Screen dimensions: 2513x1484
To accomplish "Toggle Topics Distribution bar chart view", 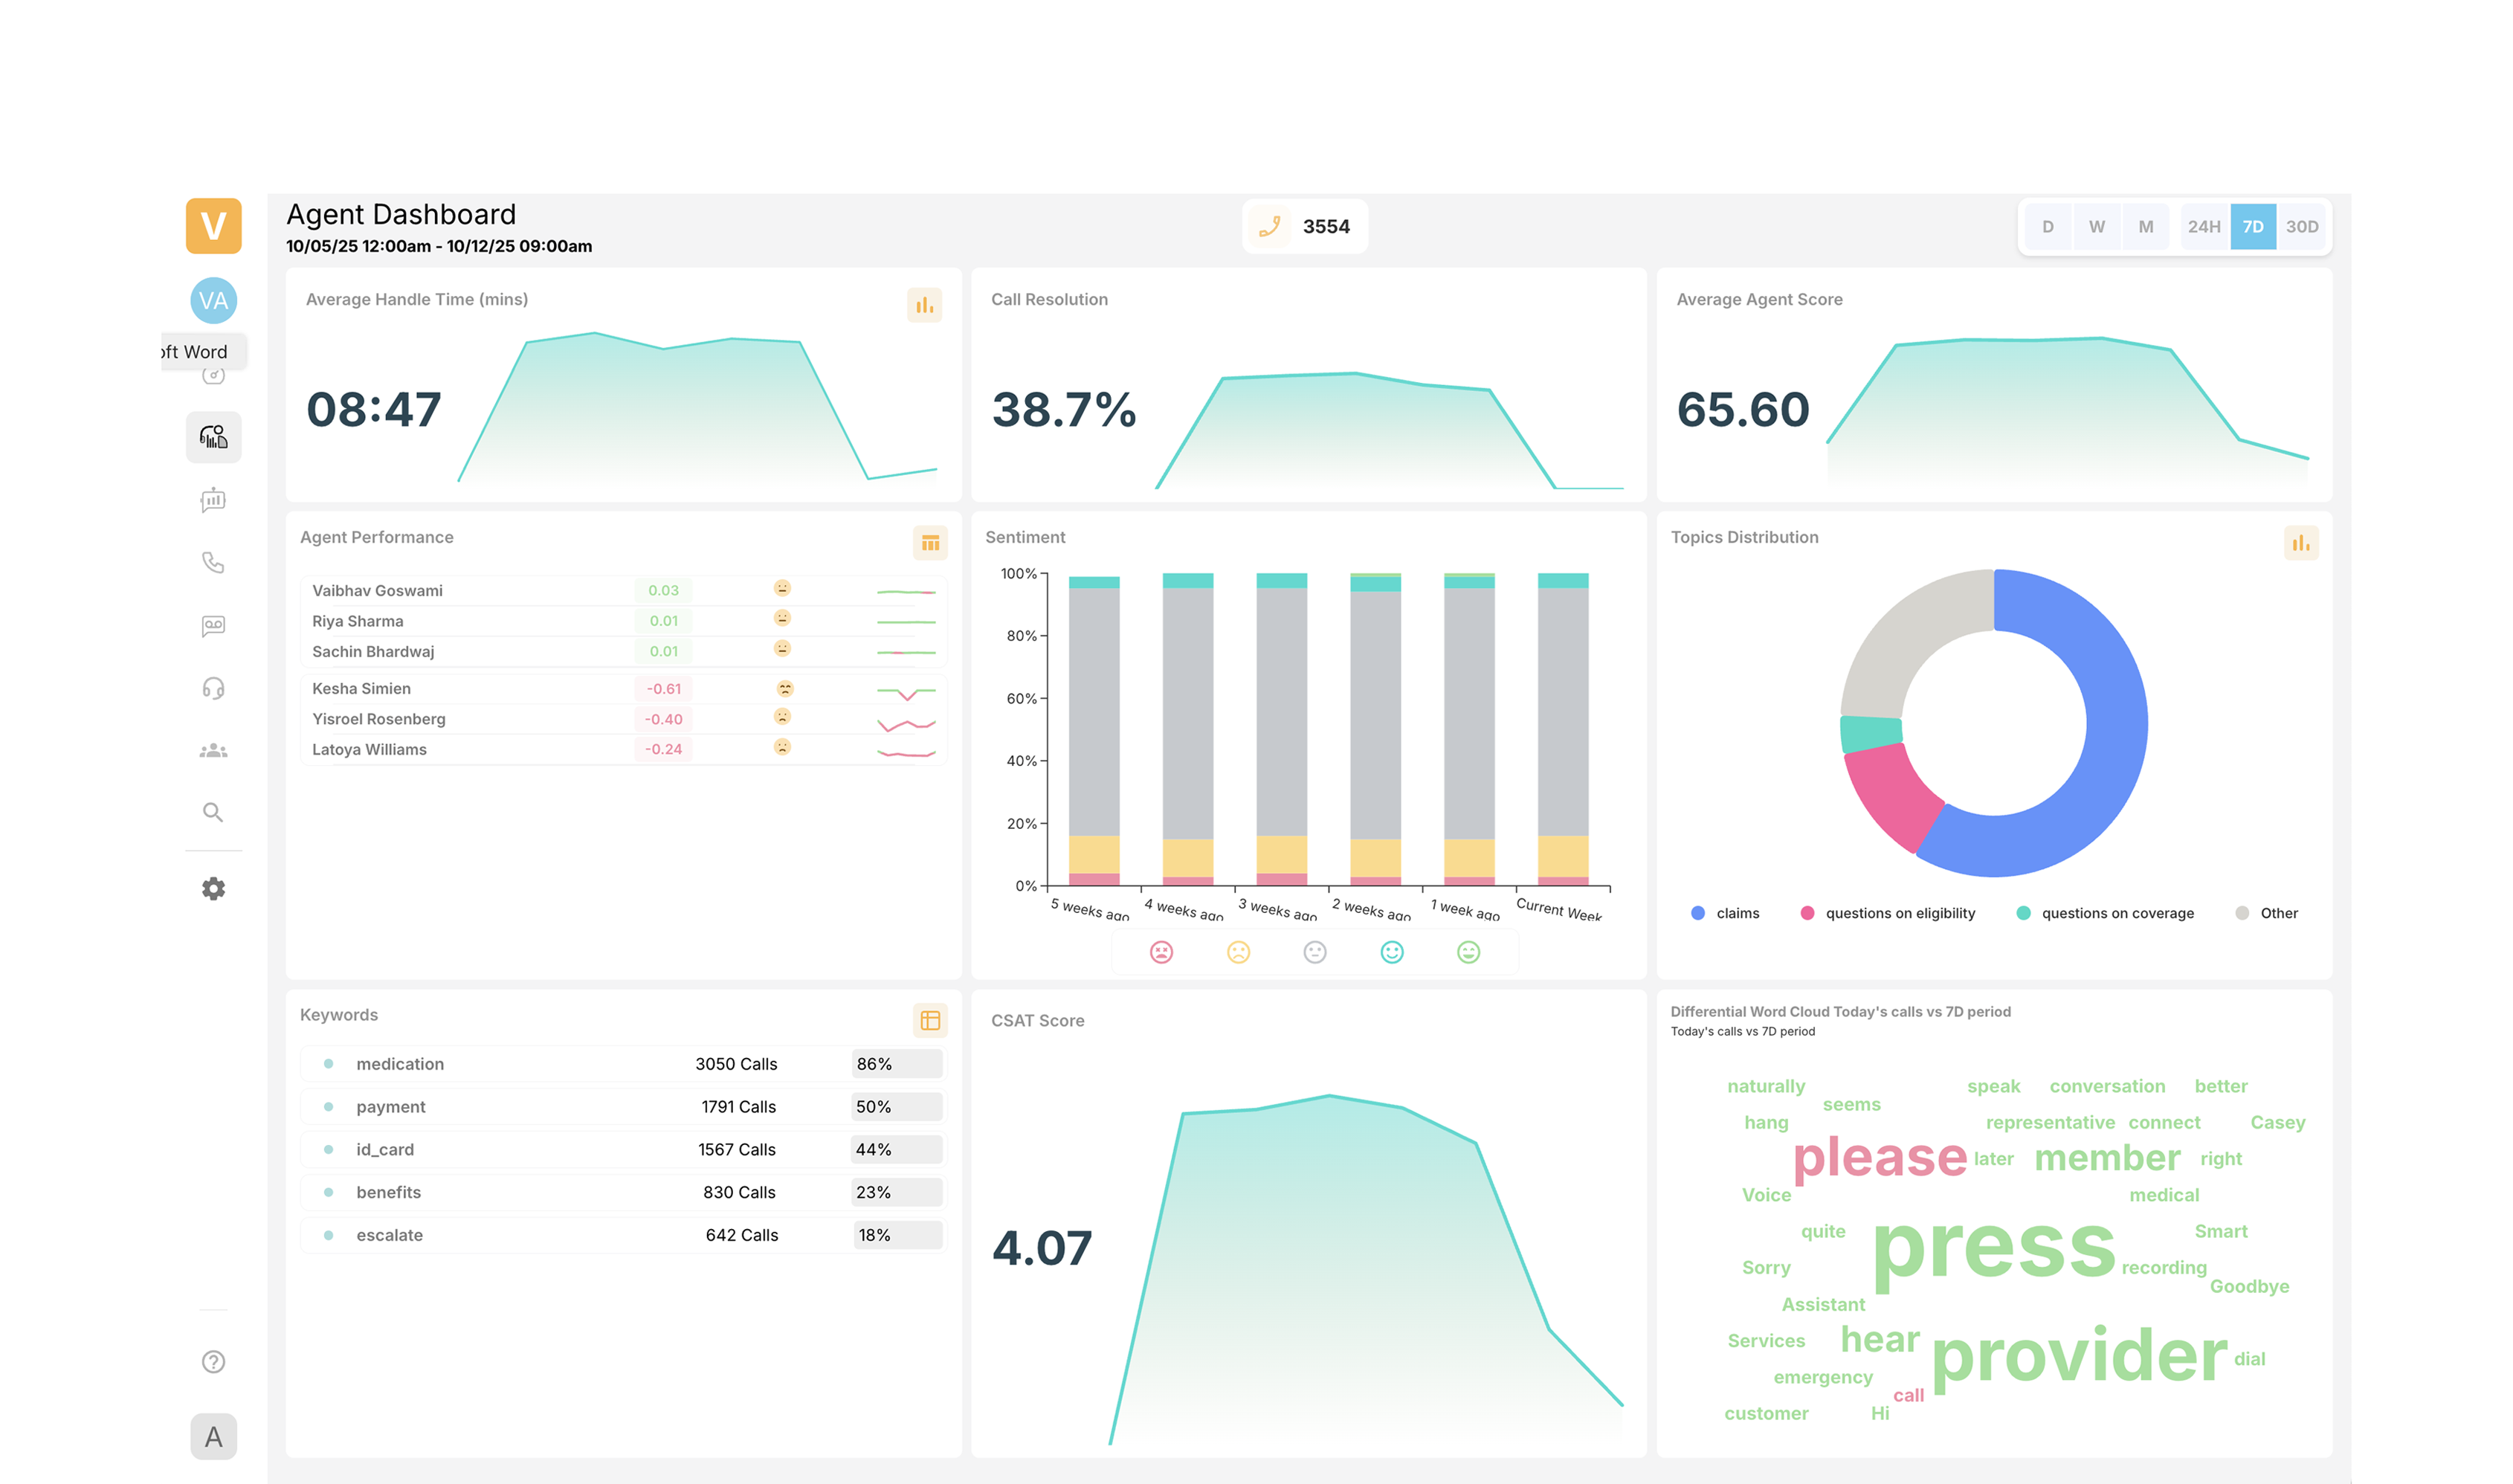I will (2300, 543).
